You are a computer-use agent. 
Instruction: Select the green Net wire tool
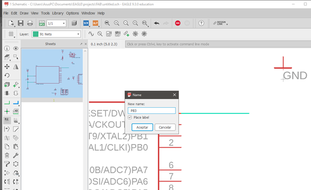(x=7, y=102)
